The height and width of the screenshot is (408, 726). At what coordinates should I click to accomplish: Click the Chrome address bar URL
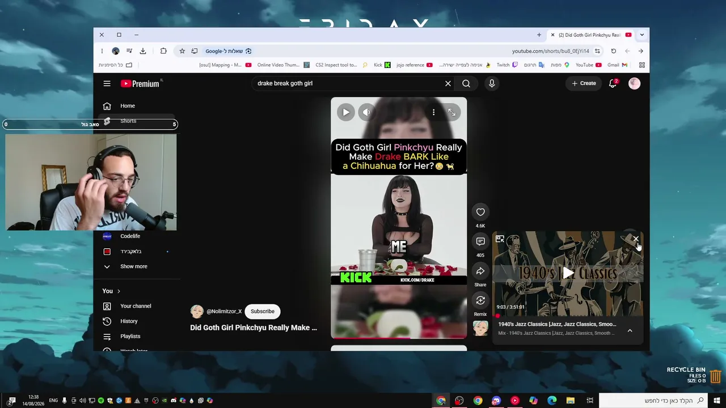[550, 51]
